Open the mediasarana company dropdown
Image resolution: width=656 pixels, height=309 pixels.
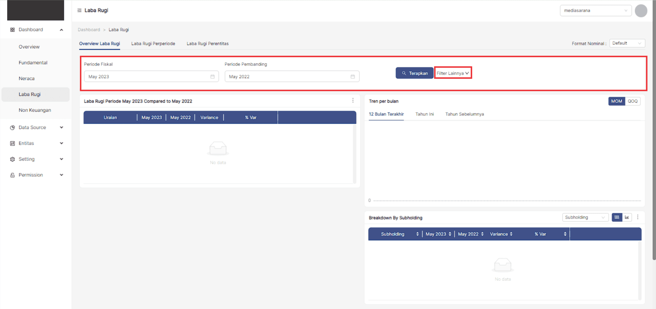click(595, 11)
